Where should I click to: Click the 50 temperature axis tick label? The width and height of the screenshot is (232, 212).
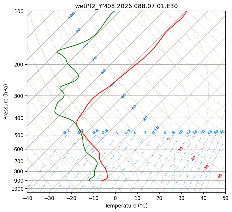point(225,198)
